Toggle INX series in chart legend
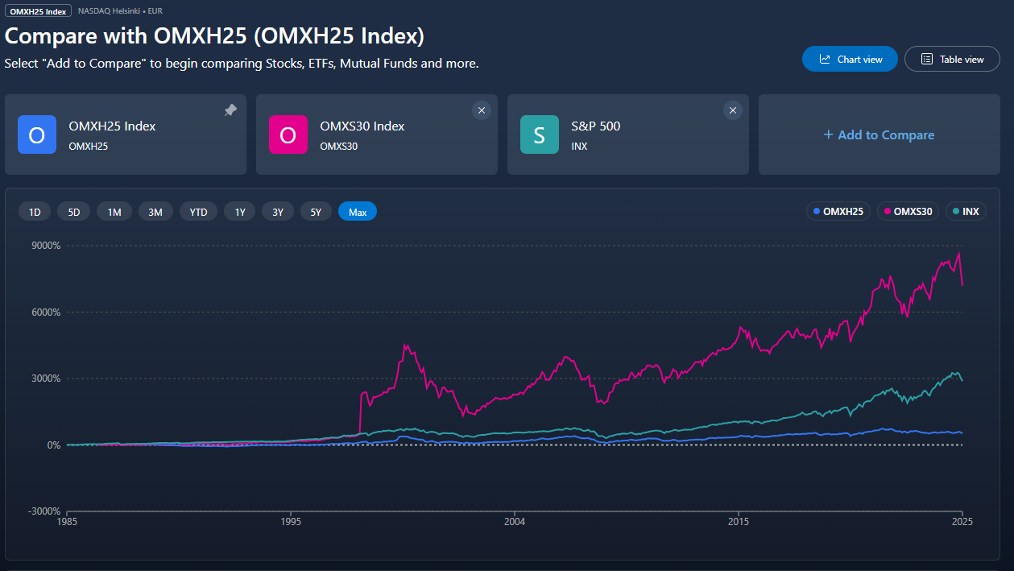The image size is (1014, 571). click(966, 212)
